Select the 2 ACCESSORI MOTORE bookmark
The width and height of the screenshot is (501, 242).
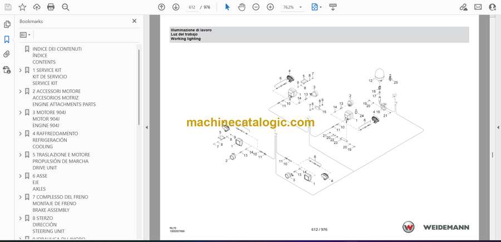pos(64,98)
